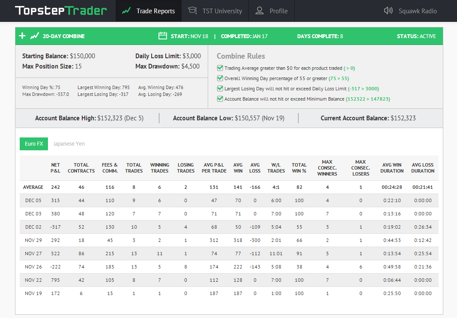The width and height of the screenshot is (457, 325).
Task: Click Account Balance High $152,323 (Dec 5)
Action: point(89,118)
